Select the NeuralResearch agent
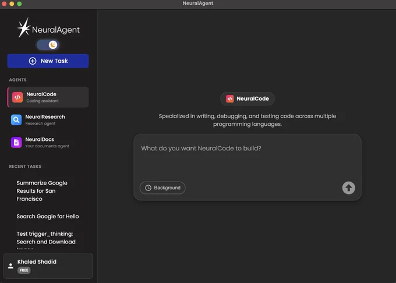The height and width of the screenshot is (283, 396). pos(48,120)
